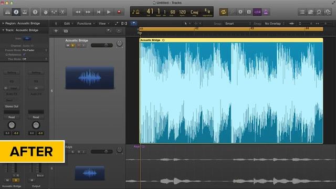
Task: Open Quick Help question mark button
Action: tap(35, 12)
